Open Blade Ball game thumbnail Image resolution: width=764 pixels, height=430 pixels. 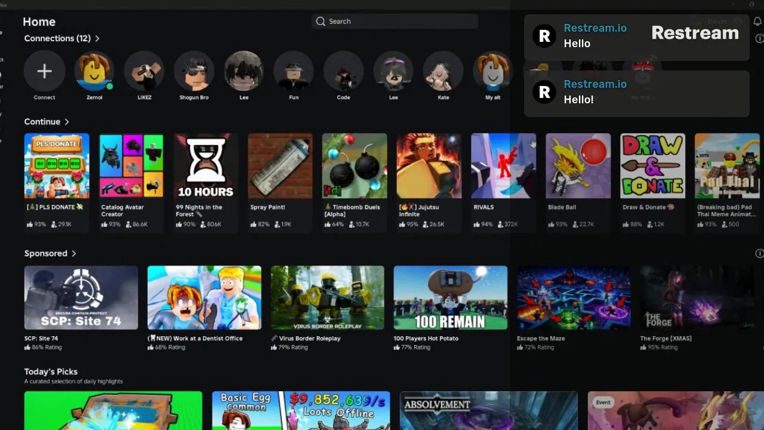tap(578, 165)
